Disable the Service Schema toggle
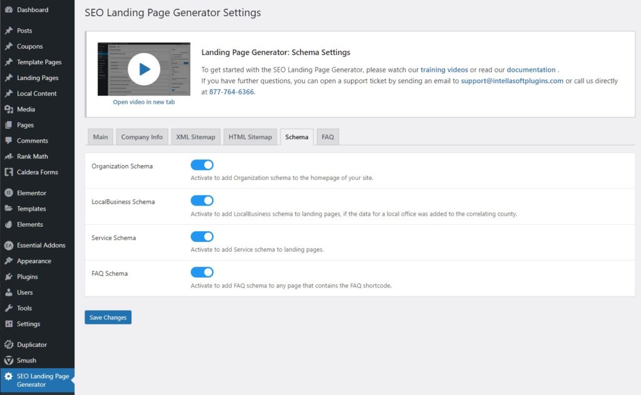The image size is (641, 395). click(202, 236)
